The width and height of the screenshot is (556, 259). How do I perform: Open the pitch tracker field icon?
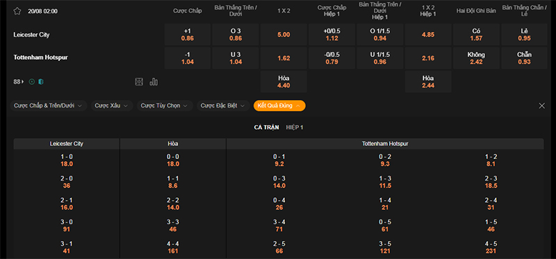139,82
